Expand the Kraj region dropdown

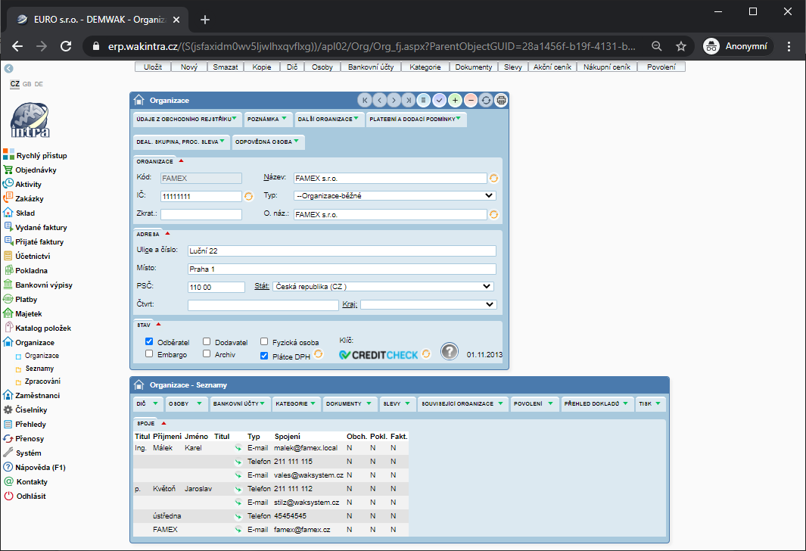(428, 305)
